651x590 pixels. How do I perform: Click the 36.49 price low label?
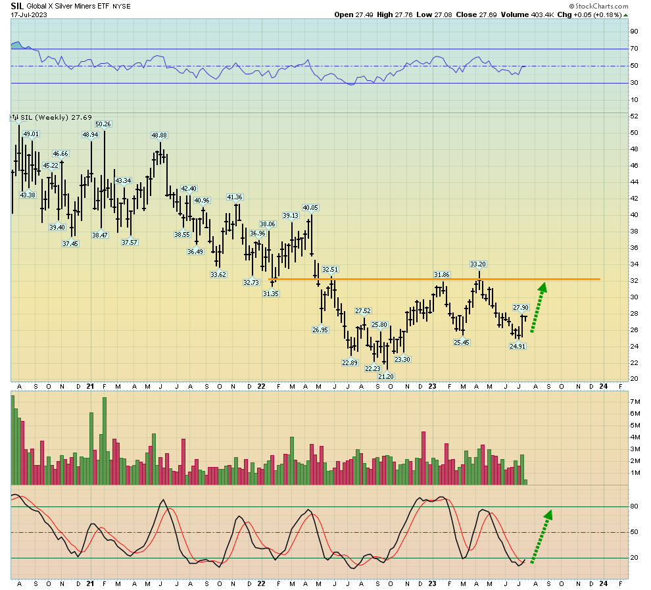point(195,252)
